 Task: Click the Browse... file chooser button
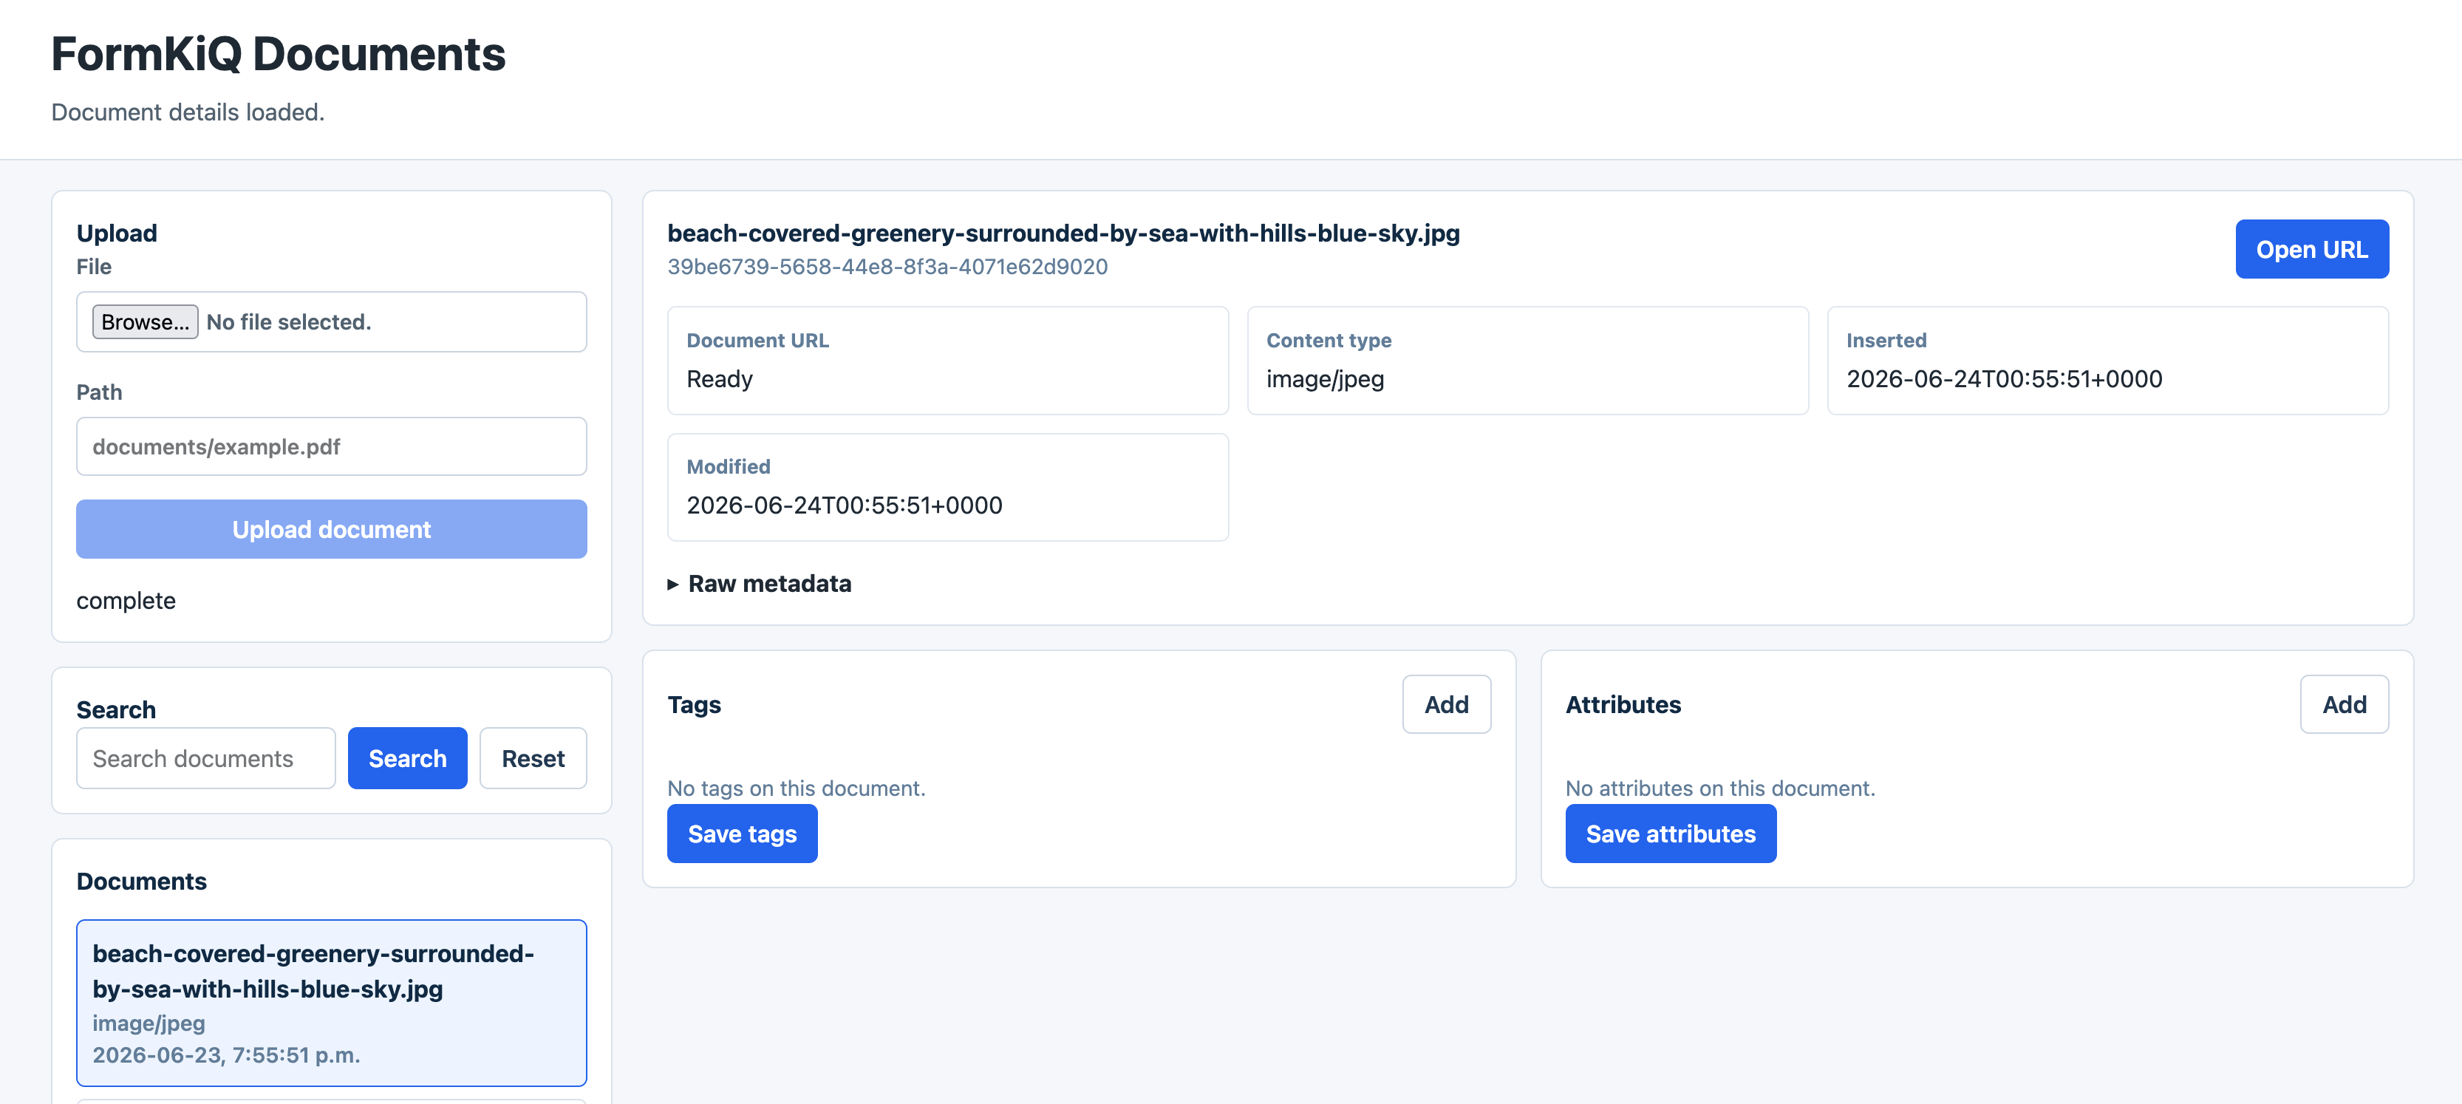coord(146,322)
